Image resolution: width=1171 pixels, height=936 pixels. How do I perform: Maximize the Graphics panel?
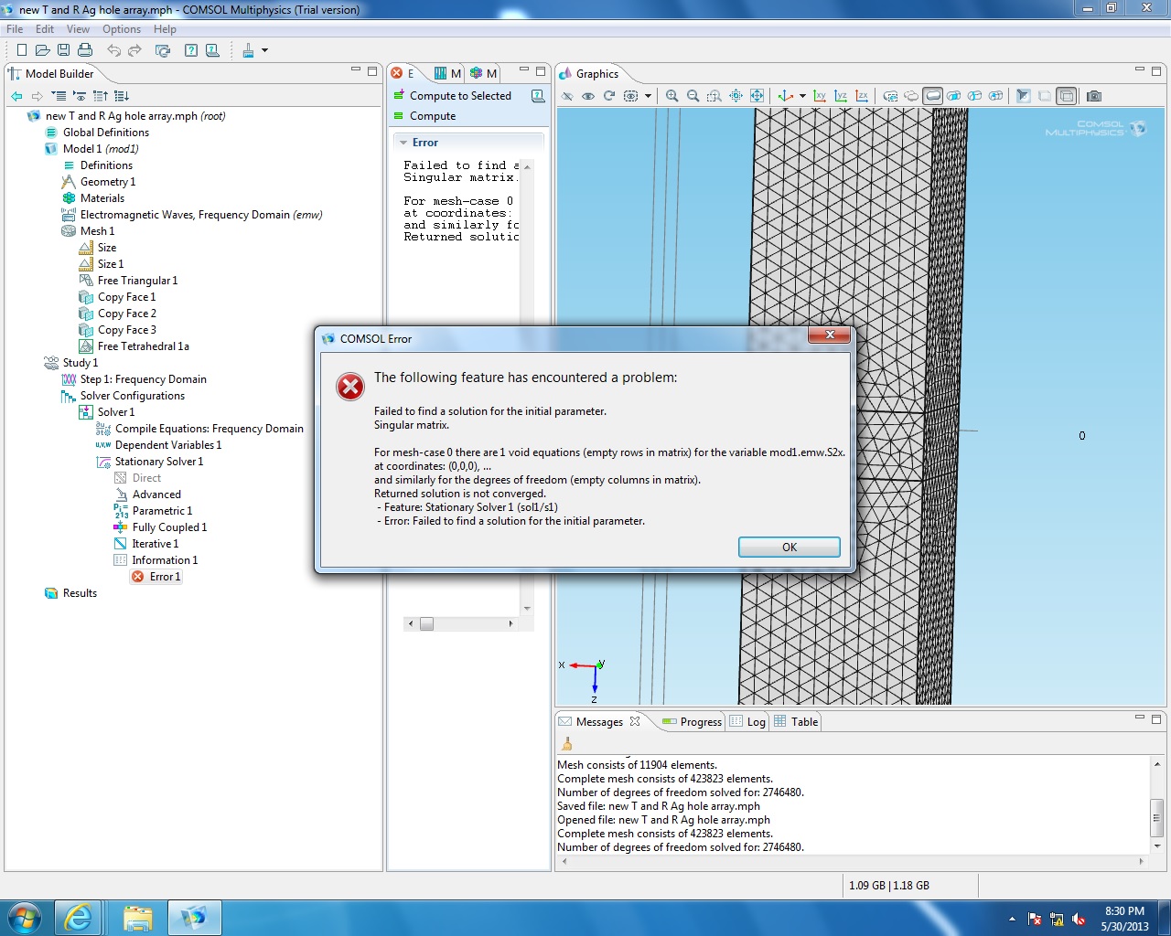(1156, 70)
